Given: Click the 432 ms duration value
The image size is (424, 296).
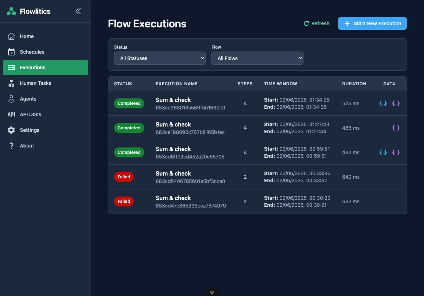Looking at the screenshot, I should click(x=351, y=152).
